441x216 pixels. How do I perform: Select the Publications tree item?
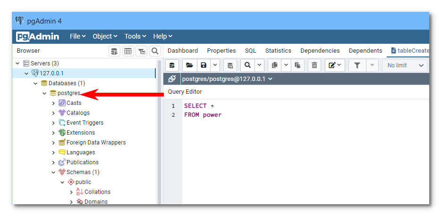click(83, 162)
